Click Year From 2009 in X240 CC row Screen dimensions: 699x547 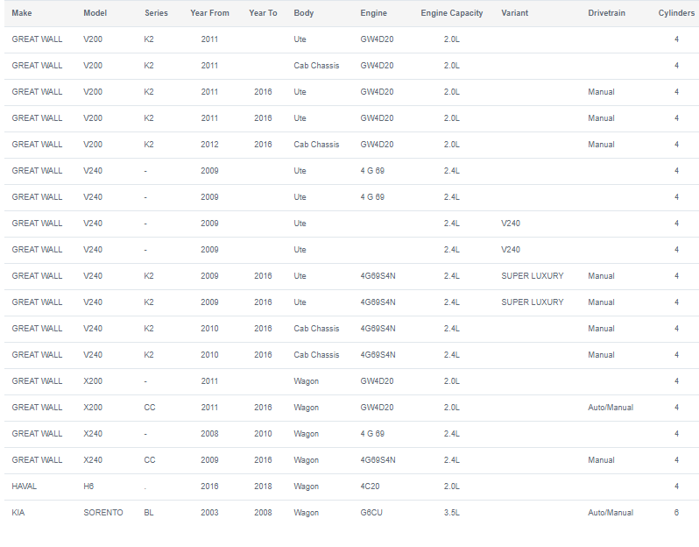point(209,460)
